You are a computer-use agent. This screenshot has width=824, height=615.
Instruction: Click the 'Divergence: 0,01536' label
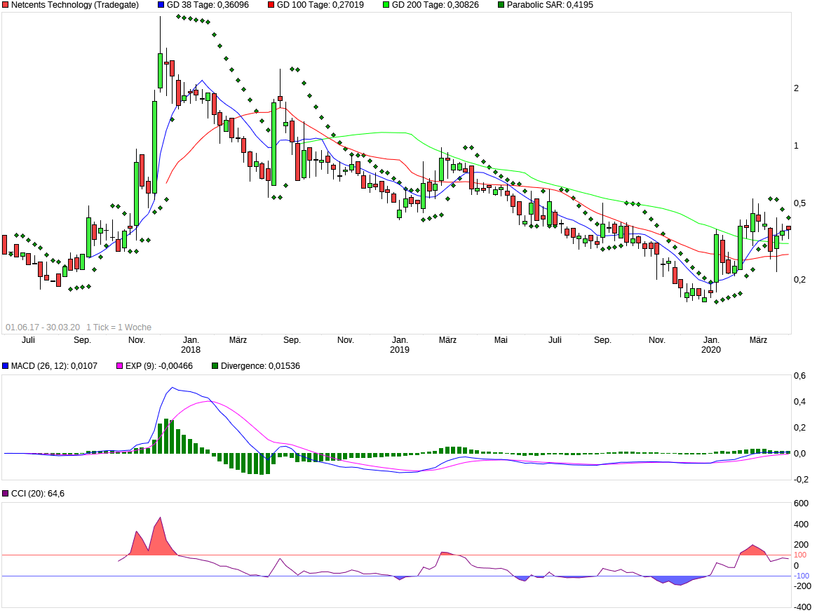[260, 366]
